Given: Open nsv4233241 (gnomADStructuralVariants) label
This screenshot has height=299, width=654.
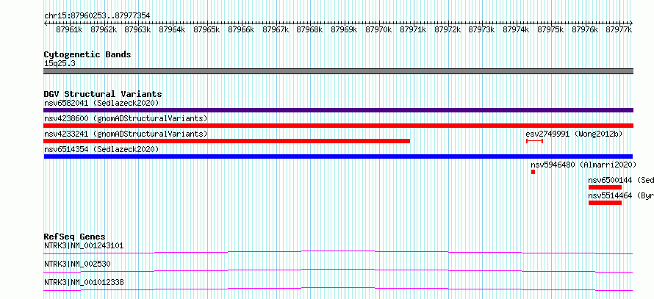Looking at the screenshot, I should 126,134.
